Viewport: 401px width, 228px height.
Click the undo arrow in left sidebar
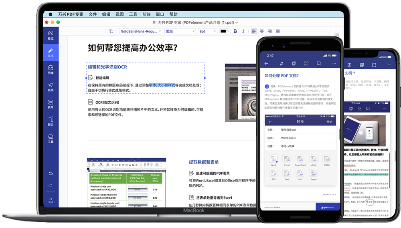click(x=51, y=174)
